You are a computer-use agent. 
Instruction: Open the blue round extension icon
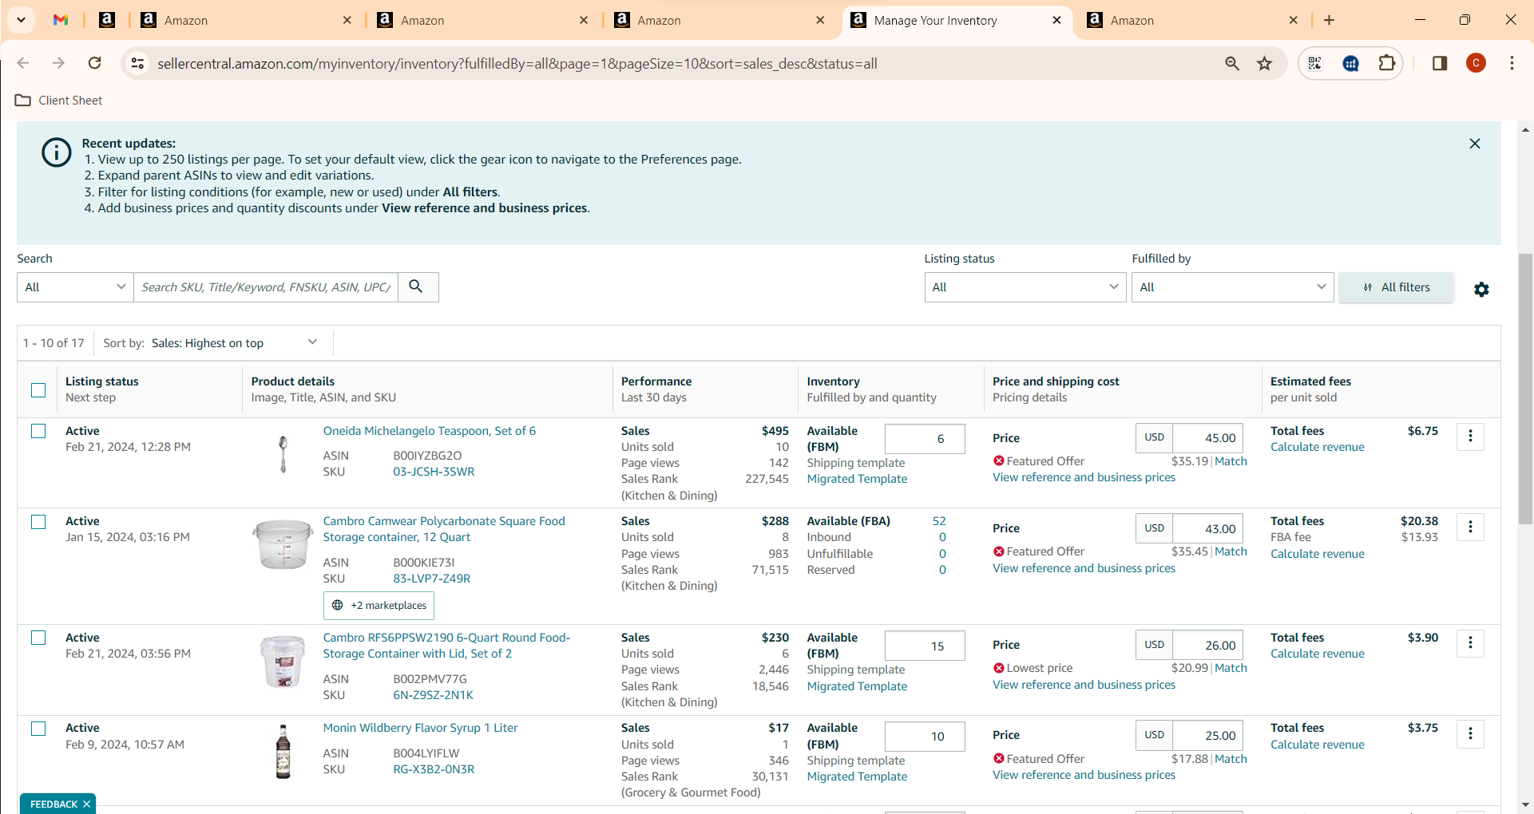point(1351,63)
